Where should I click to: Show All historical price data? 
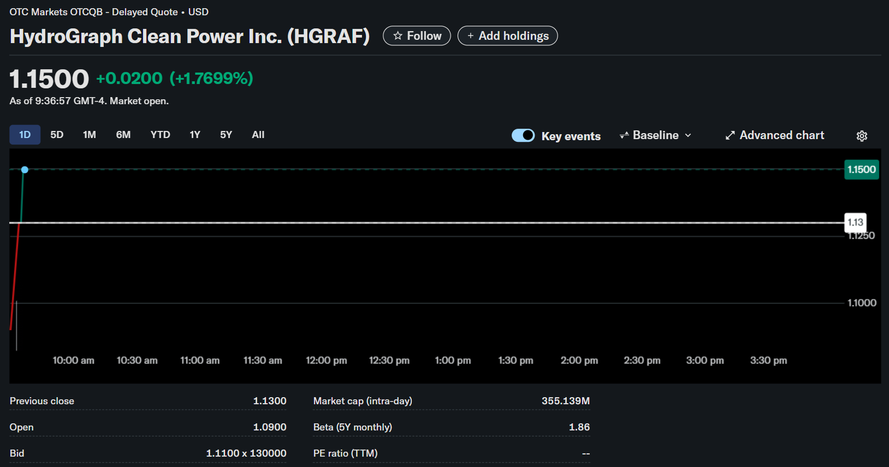click(258, 135)
